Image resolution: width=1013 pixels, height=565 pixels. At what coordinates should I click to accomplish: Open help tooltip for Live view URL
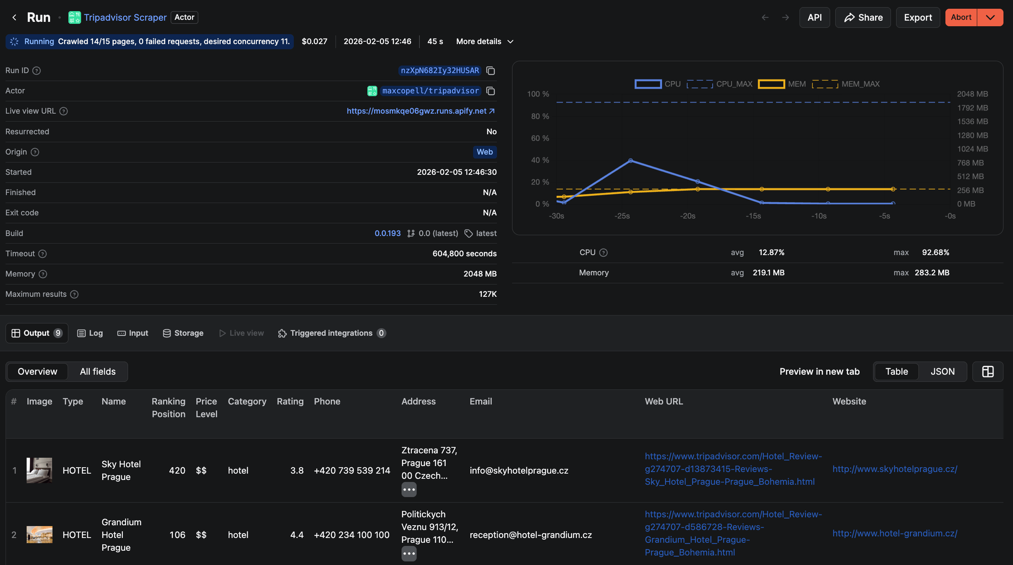64,111
